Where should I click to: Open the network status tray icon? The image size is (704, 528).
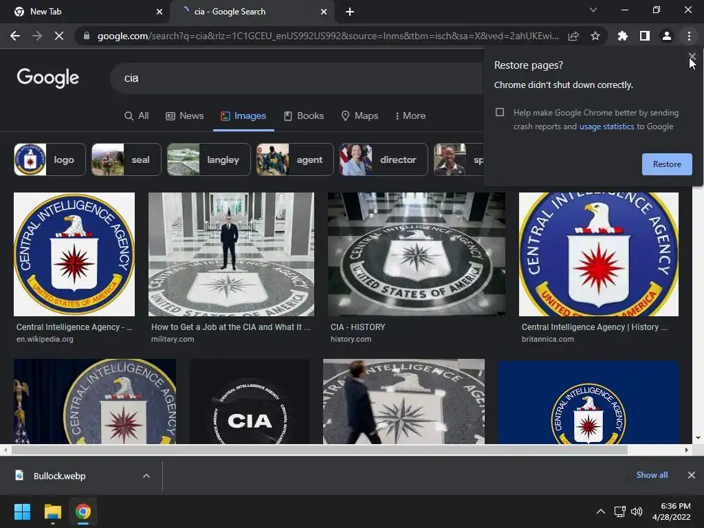coord(620,511)
